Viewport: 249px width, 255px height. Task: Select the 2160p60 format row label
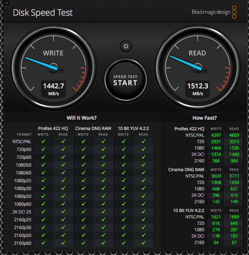point(23,243)
